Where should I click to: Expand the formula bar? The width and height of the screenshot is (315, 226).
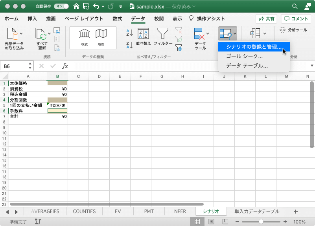[x=312, y=66]
